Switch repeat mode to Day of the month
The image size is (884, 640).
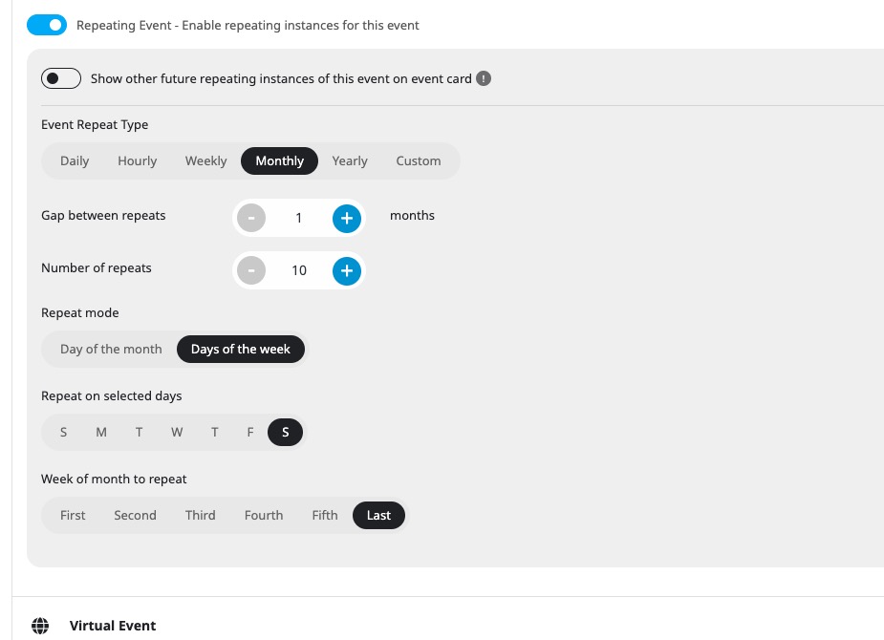tap(111, 350)
